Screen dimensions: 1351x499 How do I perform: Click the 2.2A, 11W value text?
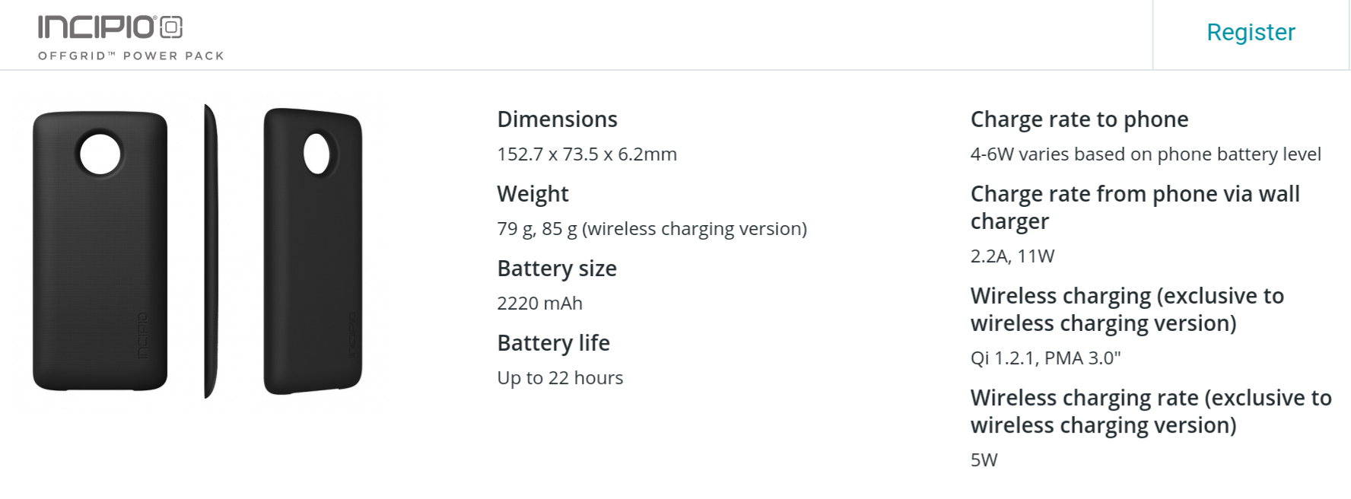1012,256
